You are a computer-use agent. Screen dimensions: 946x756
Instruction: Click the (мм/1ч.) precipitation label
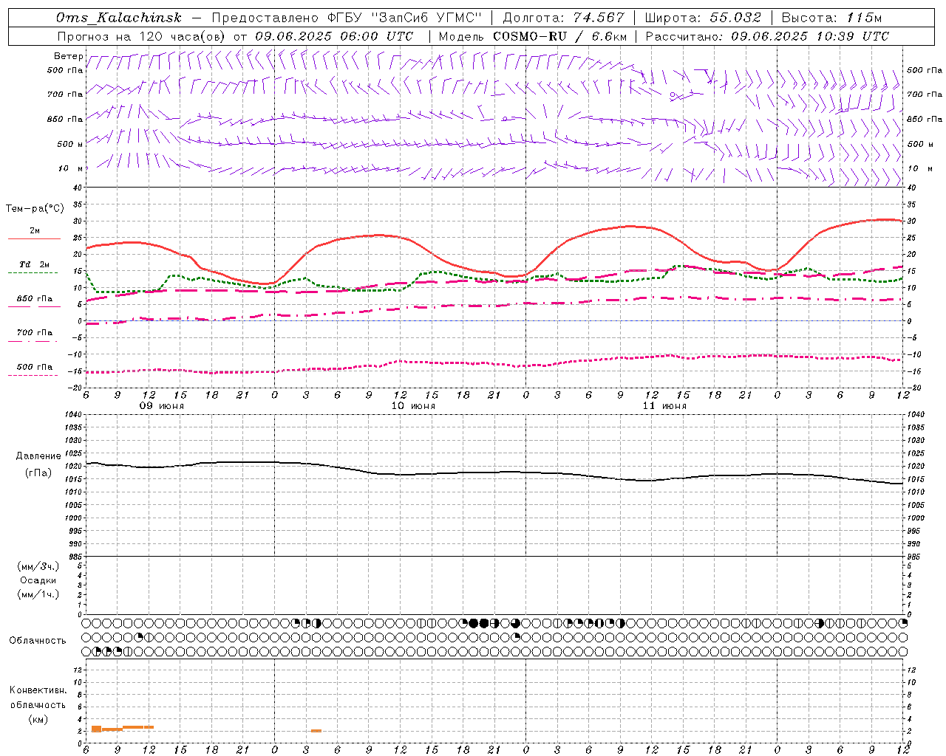tap(38, 594)
